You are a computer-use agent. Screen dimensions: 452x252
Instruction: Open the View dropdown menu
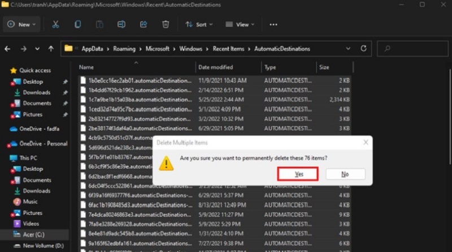(240, 24)
